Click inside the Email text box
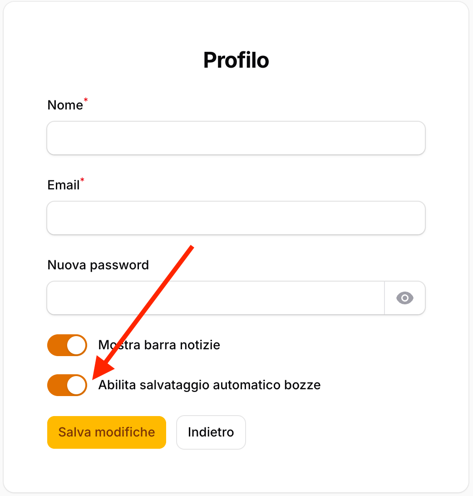The image size is (473, 496). click(x=236, y=218)
